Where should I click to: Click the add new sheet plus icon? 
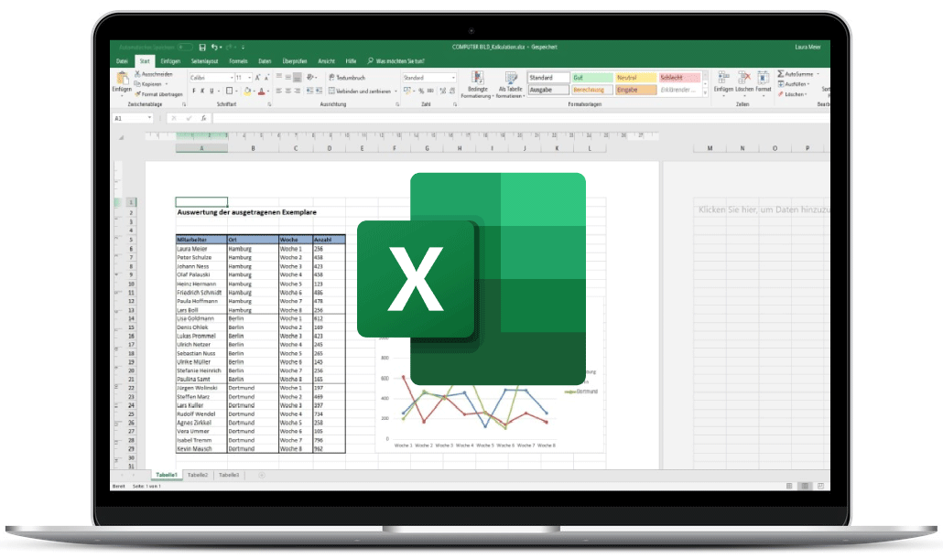(x=262, y=475)
